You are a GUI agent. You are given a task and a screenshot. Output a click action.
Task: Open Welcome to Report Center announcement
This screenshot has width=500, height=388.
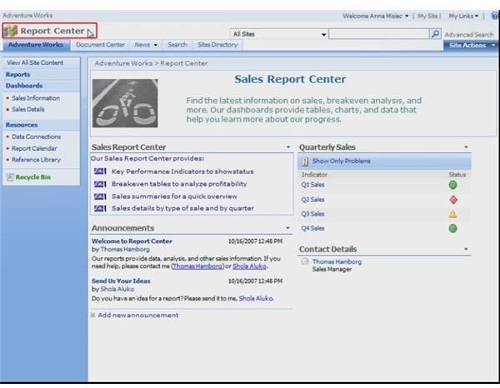pos(132,241)
